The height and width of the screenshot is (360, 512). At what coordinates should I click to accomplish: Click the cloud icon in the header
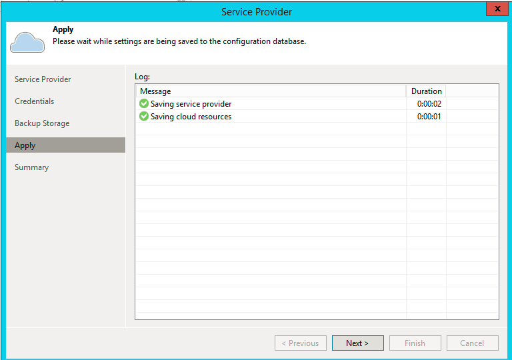click(x=27, y=42)
